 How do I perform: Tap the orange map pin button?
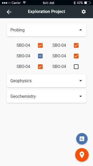[82, 155]
